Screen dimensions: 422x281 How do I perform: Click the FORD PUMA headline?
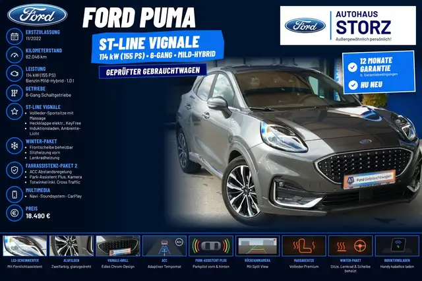pos(139,18)
